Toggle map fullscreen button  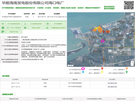coord(132,14)
